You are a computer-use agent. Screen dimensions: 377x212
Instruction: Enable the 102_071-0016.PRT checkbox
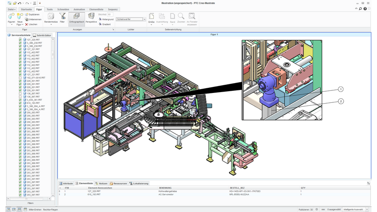click(x=20, y=78)
